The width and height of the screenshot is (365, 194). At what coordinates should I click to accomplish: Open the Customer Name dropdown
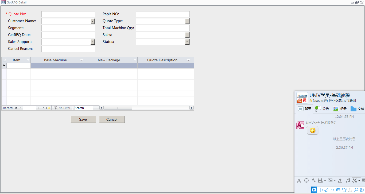click(x=92, y=21)
